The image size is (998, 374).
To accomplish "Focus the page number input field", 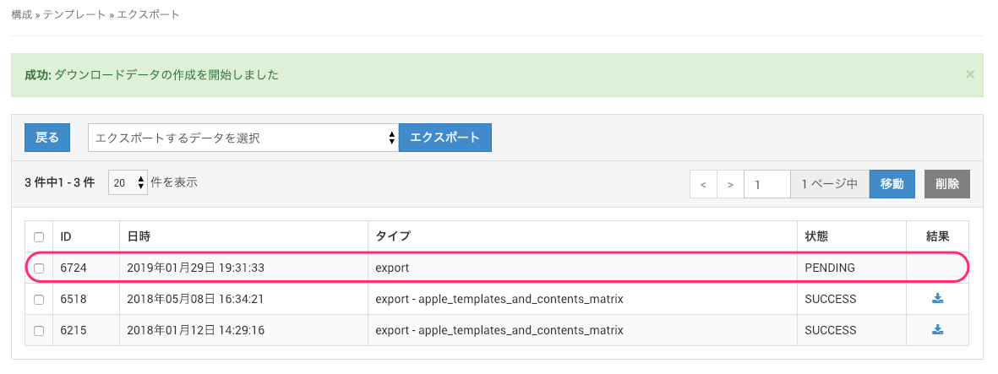I will tap(766, 184).
